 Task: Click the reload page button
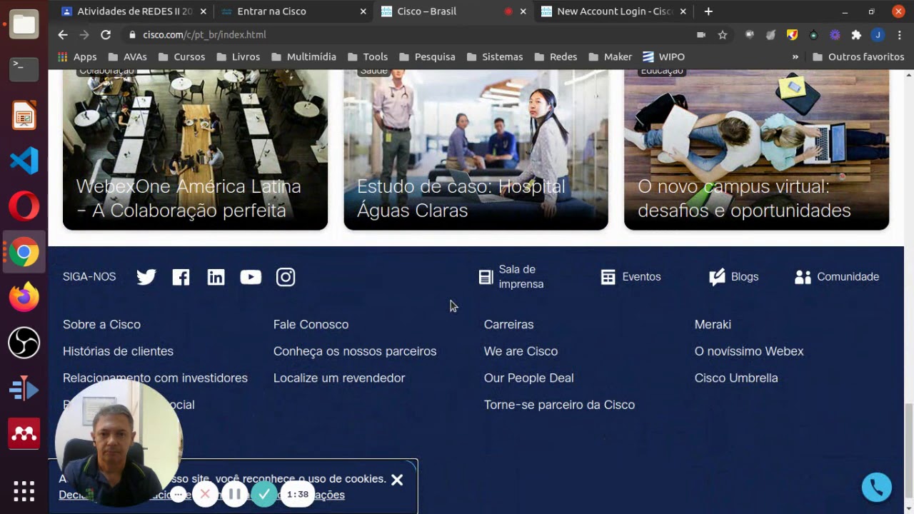coord(106,34)
